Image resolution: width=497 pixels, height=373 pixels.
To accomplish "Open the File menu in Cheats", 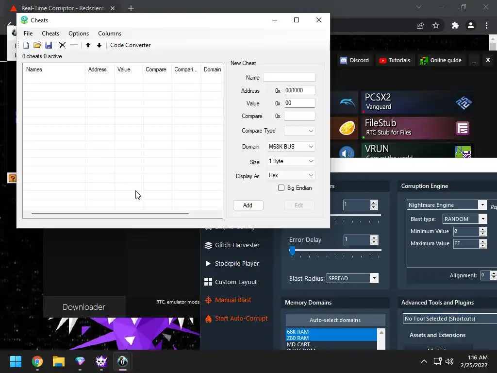I will point(28,34).
